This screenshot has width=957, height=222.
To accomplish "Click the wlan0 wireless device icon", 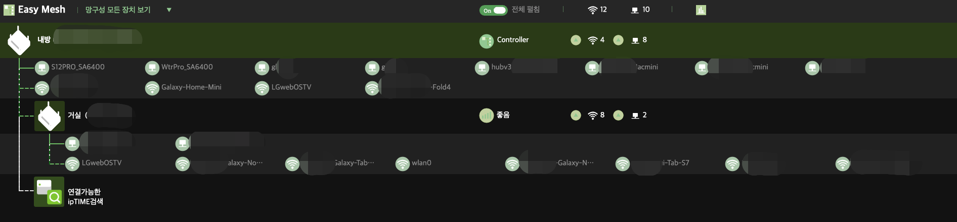I will [x=402, y=163].
